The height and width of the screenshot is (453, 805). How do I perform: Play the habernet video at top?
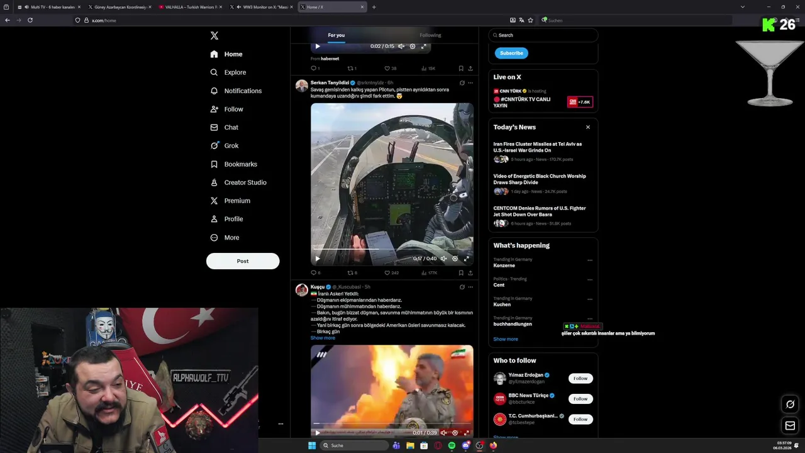point(318,46)
